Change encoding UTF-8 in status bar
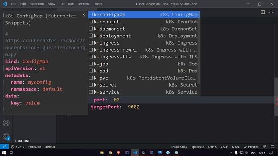 (x=212, y=146)
